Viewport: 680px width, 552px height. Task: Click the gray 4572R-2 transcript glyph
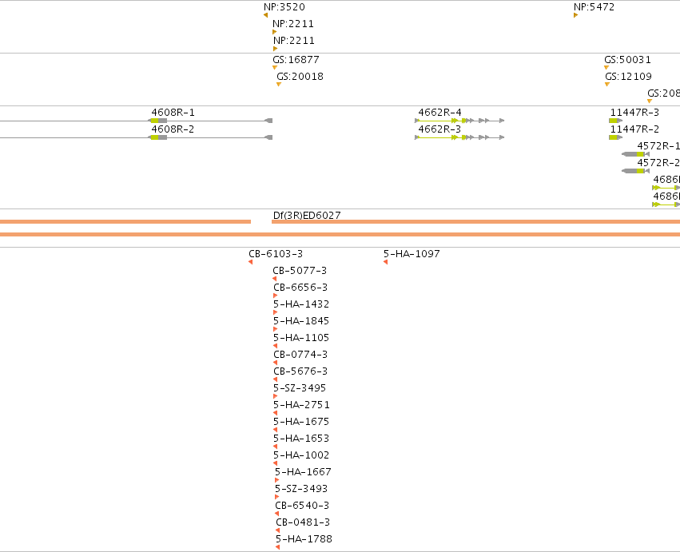tap(635, 171)
